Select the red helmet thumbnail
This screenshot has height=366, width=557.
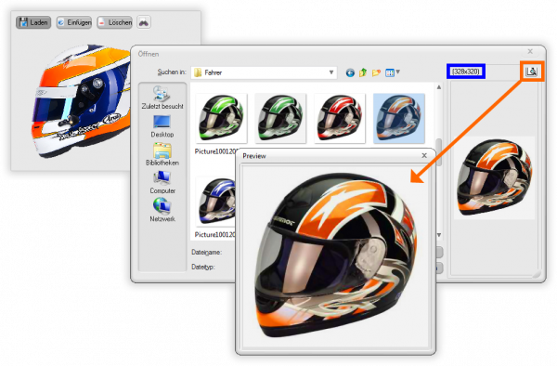coord(340,118)
